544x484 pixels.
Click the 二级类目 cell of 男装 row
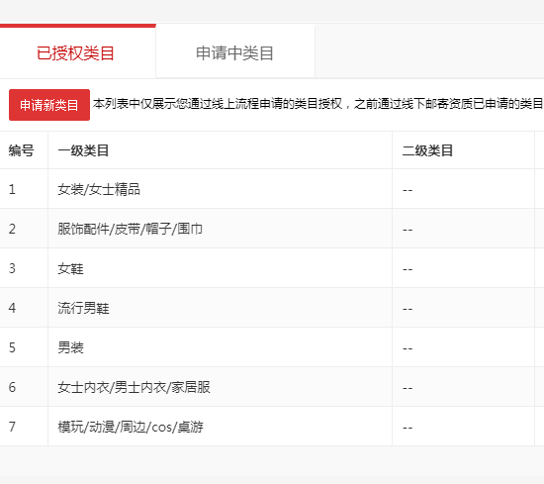(x=463, y=347)
